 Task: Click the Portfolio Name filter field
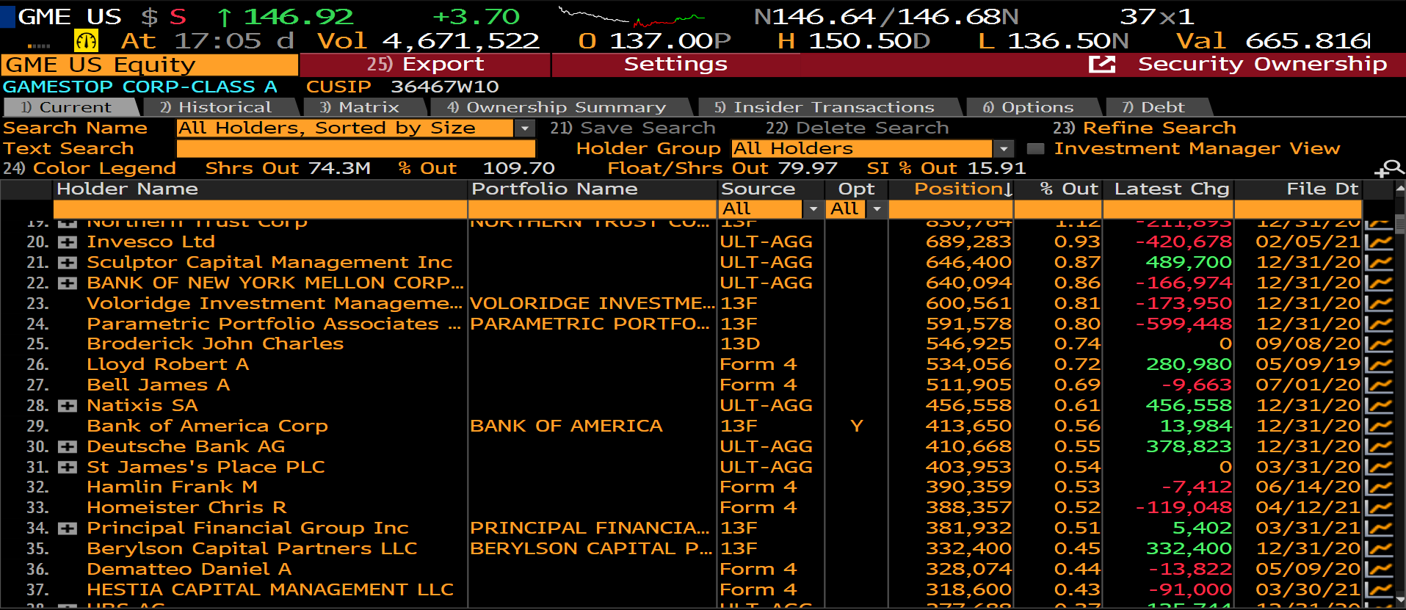point(592,209)
